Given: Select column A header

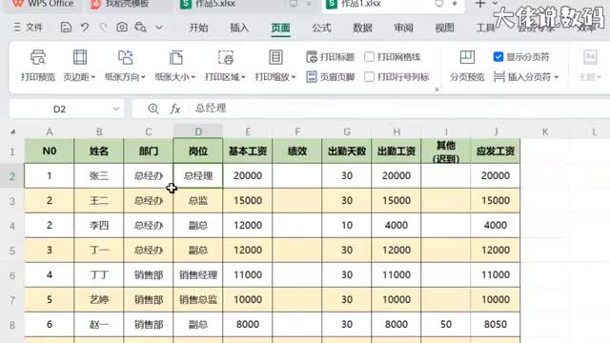Looking at the screenshot, I should coord(50,131).
